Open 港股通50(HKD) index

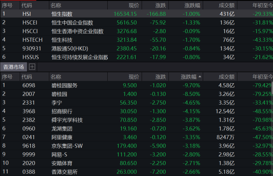point(136,49)
